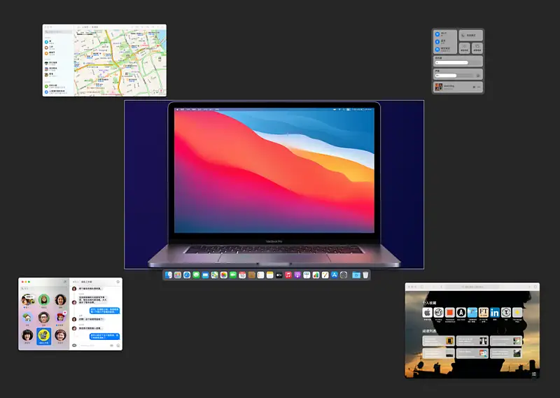Open the Photos app in Dock
Viewport: 560px width, 398px height.
223,275
